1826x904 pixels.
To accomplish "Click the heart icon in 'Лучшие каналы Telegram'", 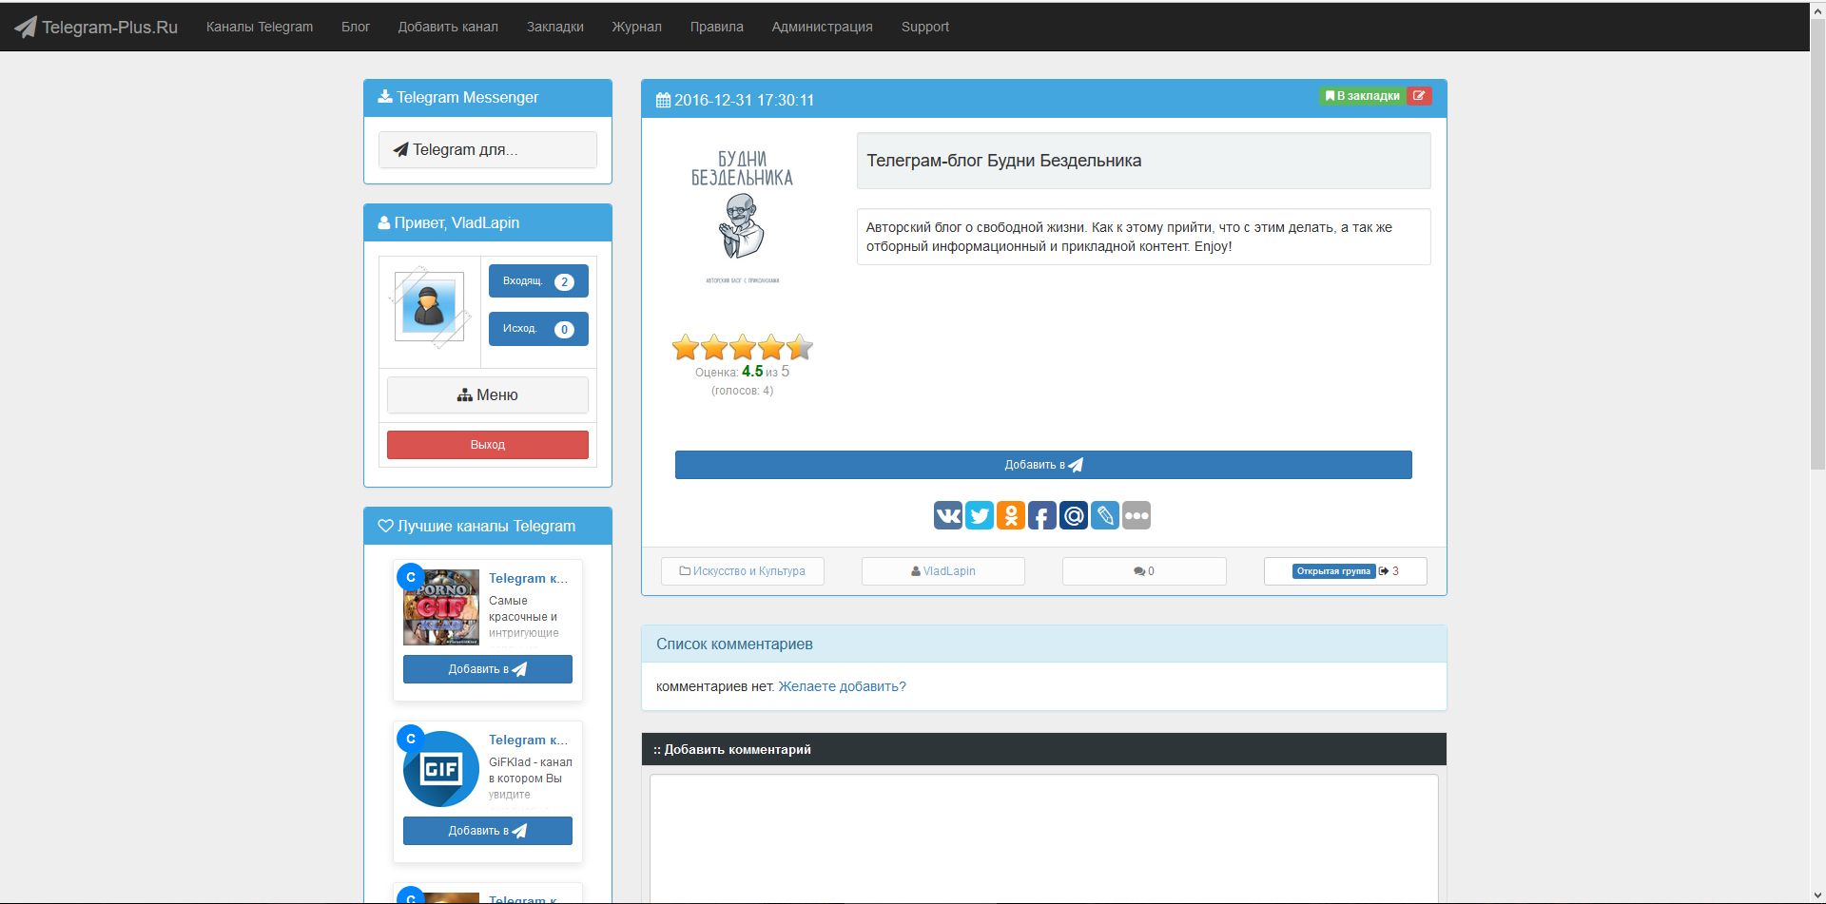I will pos(385,526).
